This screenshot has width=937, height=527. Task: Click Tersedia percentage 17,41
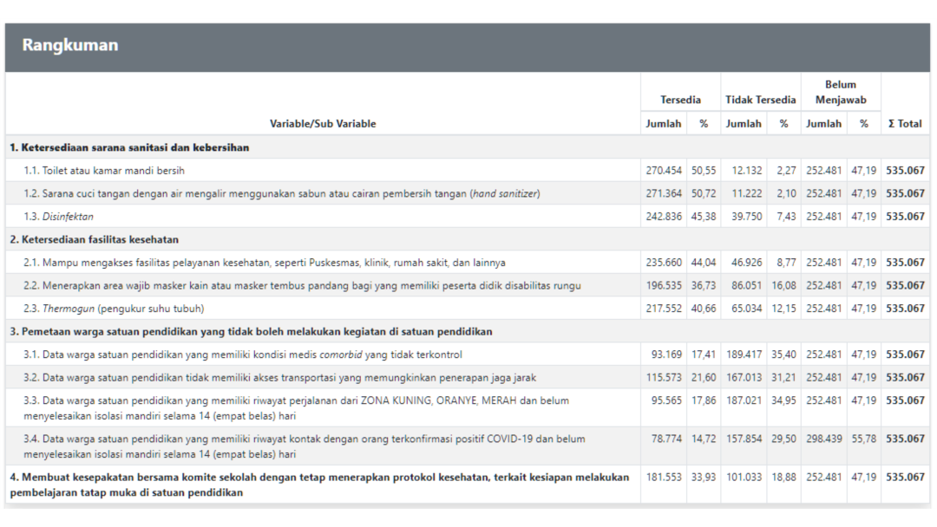(704, 355)
